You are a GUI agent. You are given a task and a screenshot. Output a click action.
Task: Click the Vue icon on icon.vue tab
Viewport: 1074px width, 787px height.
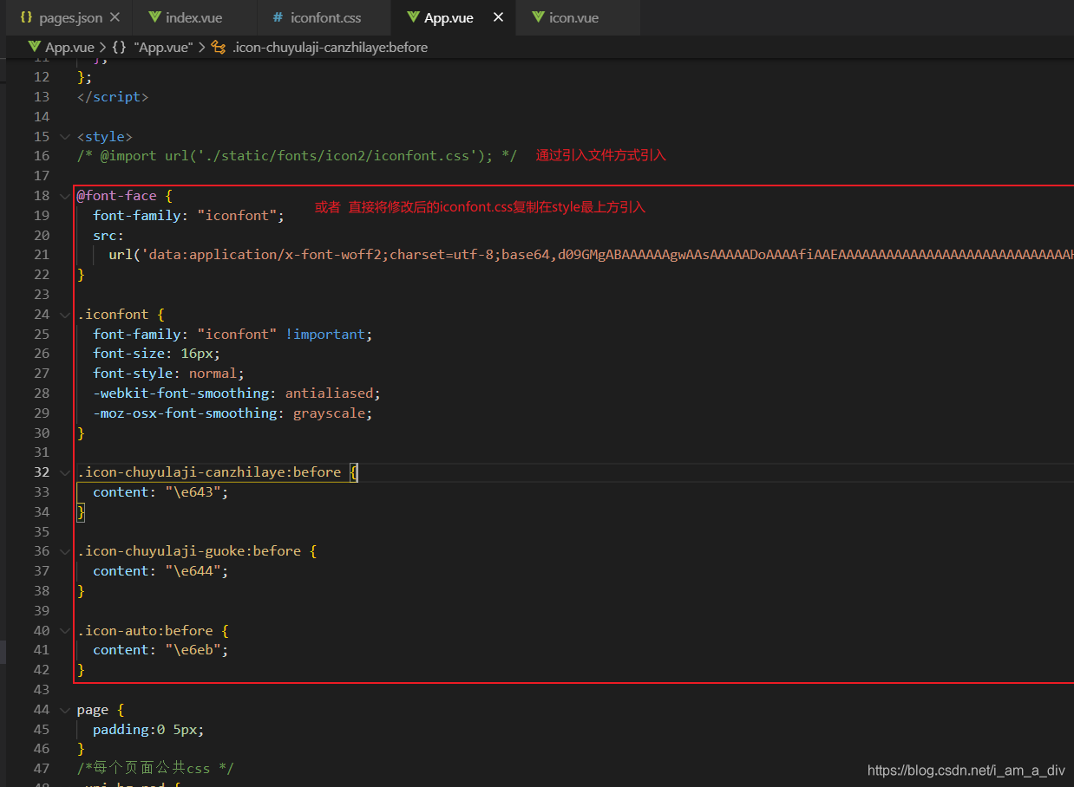538,17
